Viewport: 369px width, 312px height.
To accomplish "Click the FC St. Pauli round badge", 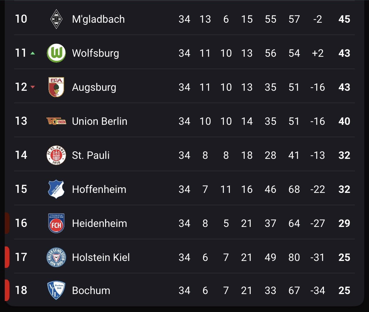I will click(x=56, y=155).
